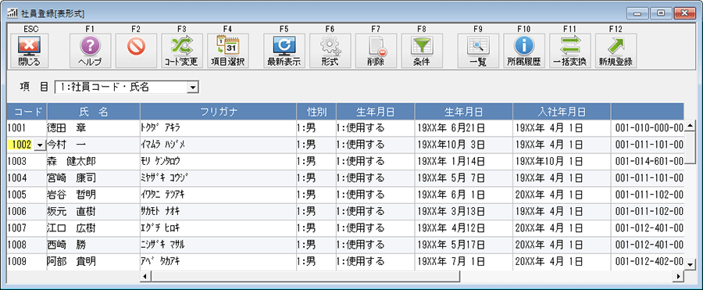Image resolution: width=703 pixels, height=290 pixels.
Task: Click the vertical scrollbar down arrow
Action: (x=690, y=265)
